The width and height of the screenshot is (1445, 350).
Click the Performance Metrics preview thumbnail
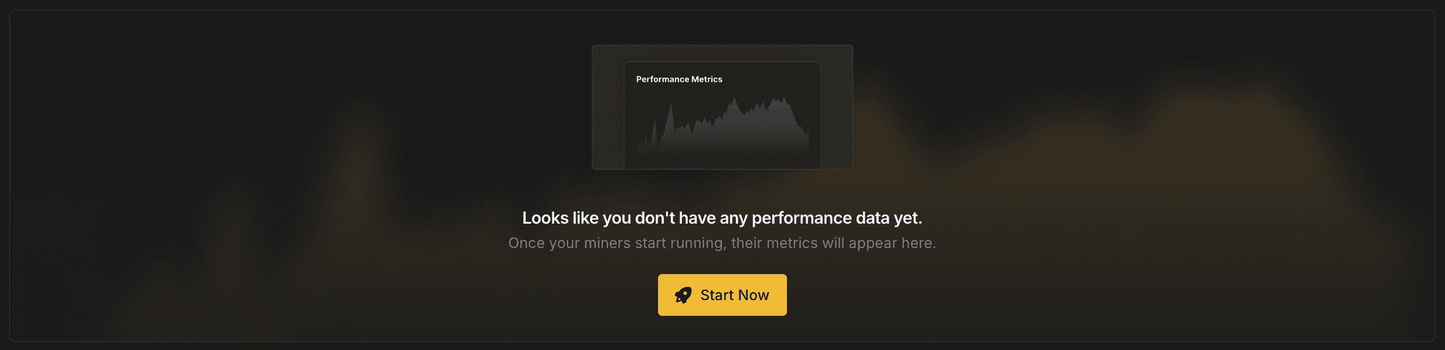pyautogui.click(x=722, y=107)
